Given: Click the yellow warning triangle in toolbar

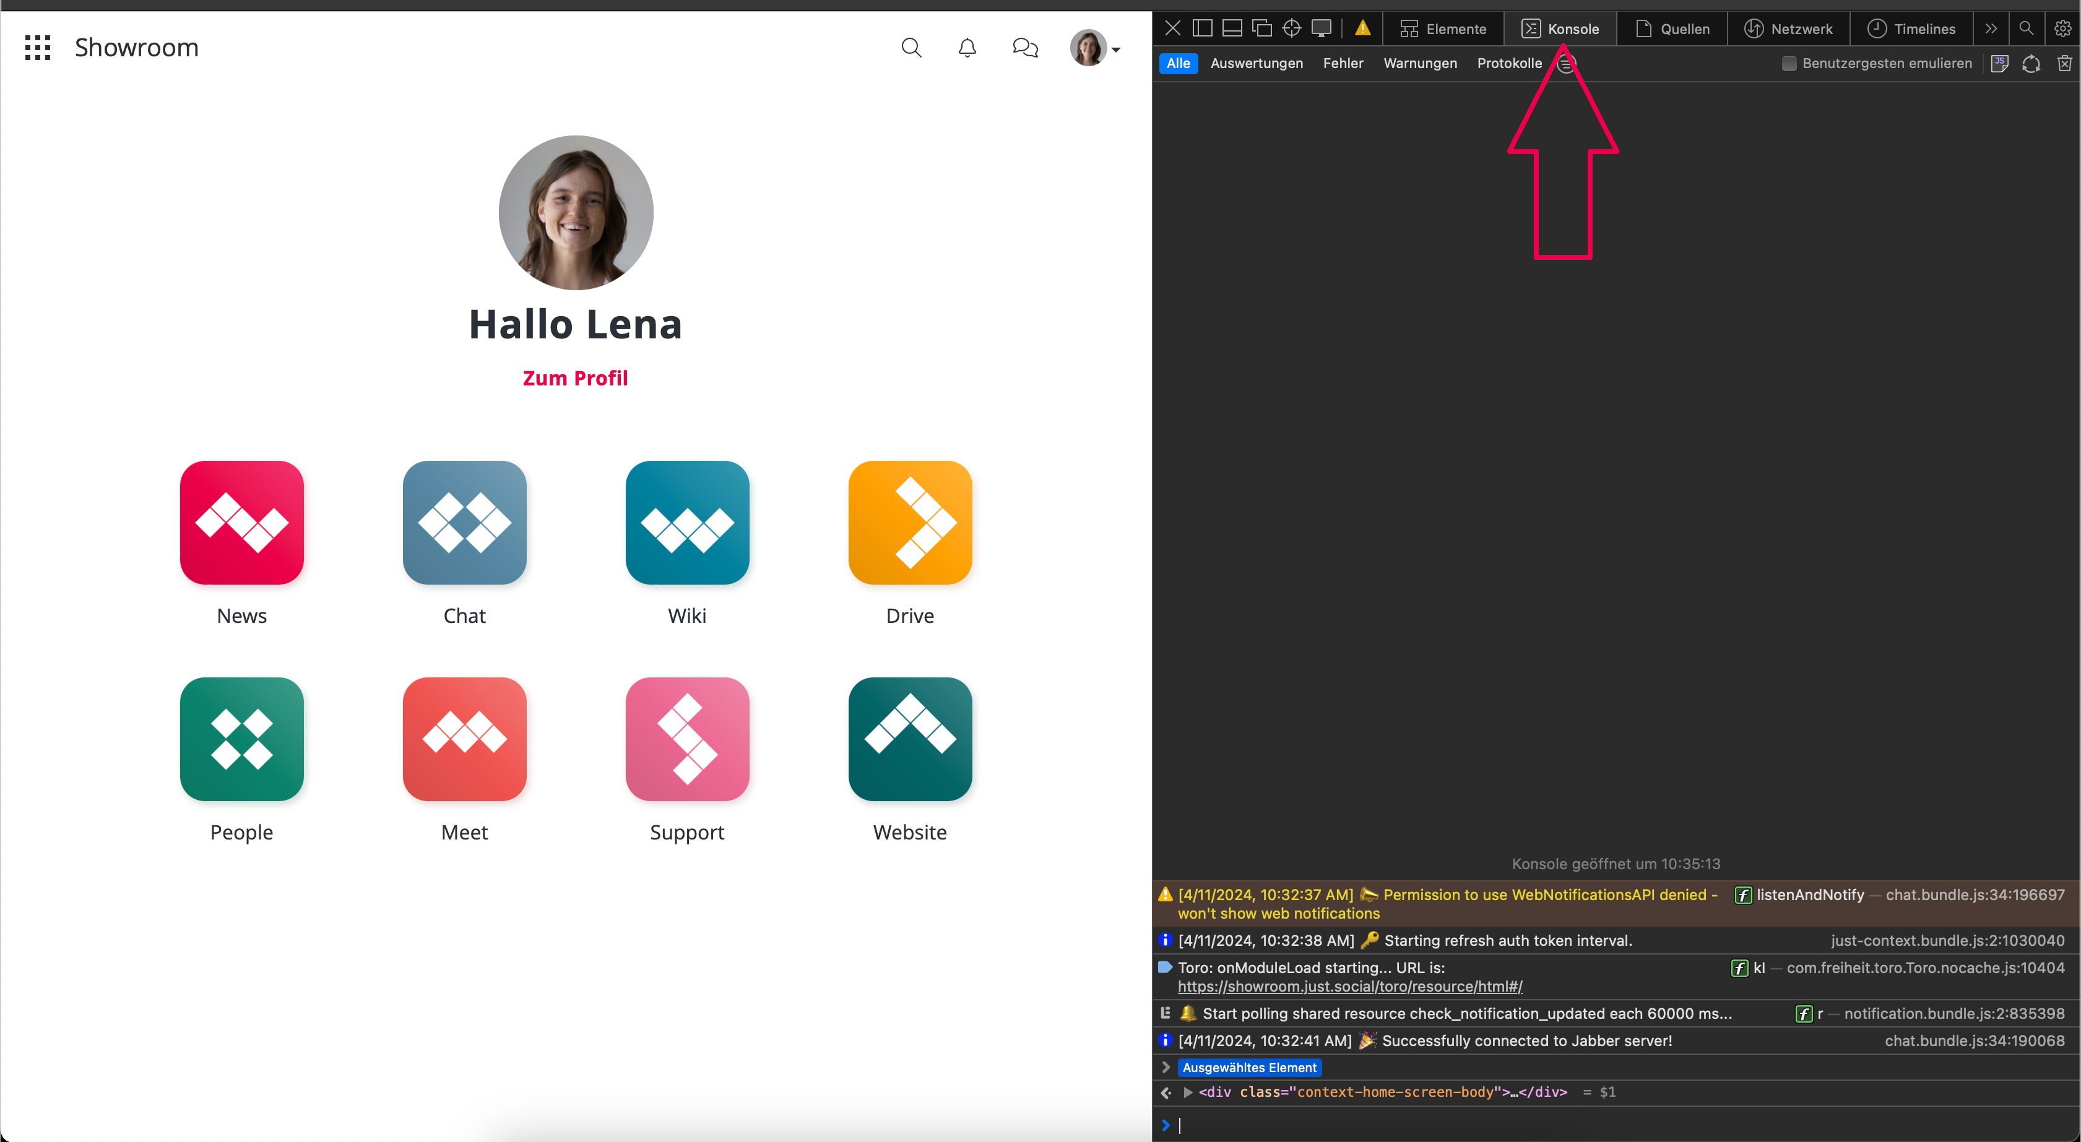Looking at the screenshot, I should 1363,28.
